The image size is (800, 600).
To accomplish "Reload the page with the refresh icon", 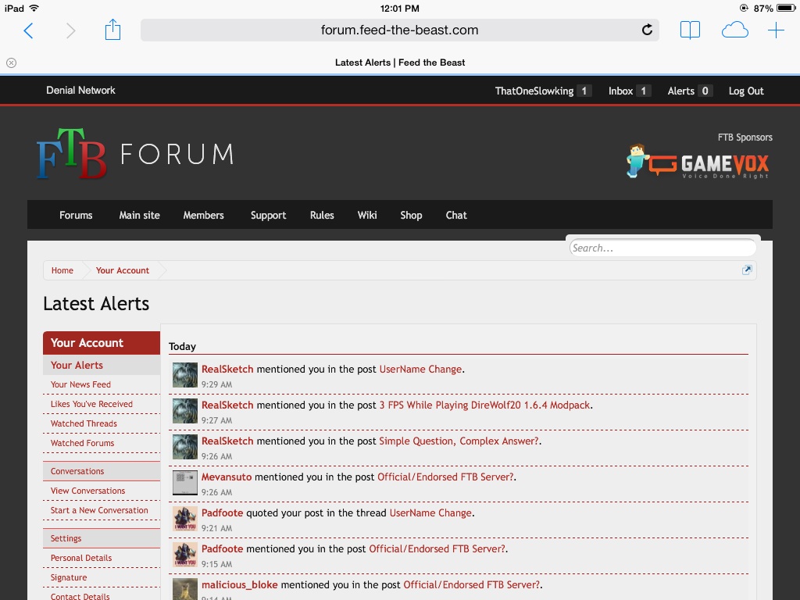I will (647, 30).
